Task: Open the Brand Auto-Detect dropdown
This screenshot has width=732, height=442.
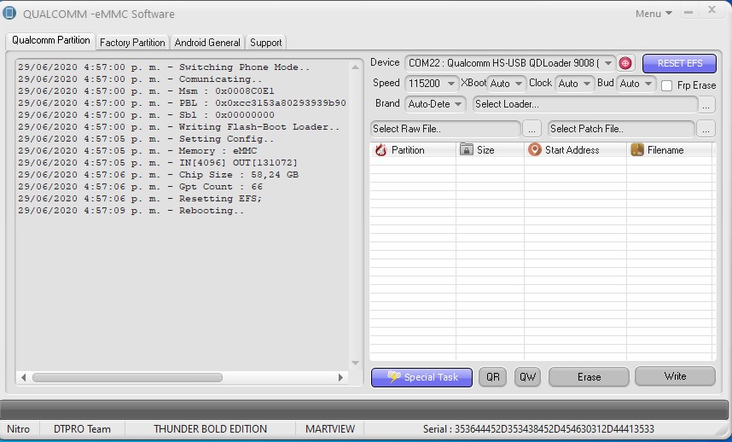Action: (434, 104)
